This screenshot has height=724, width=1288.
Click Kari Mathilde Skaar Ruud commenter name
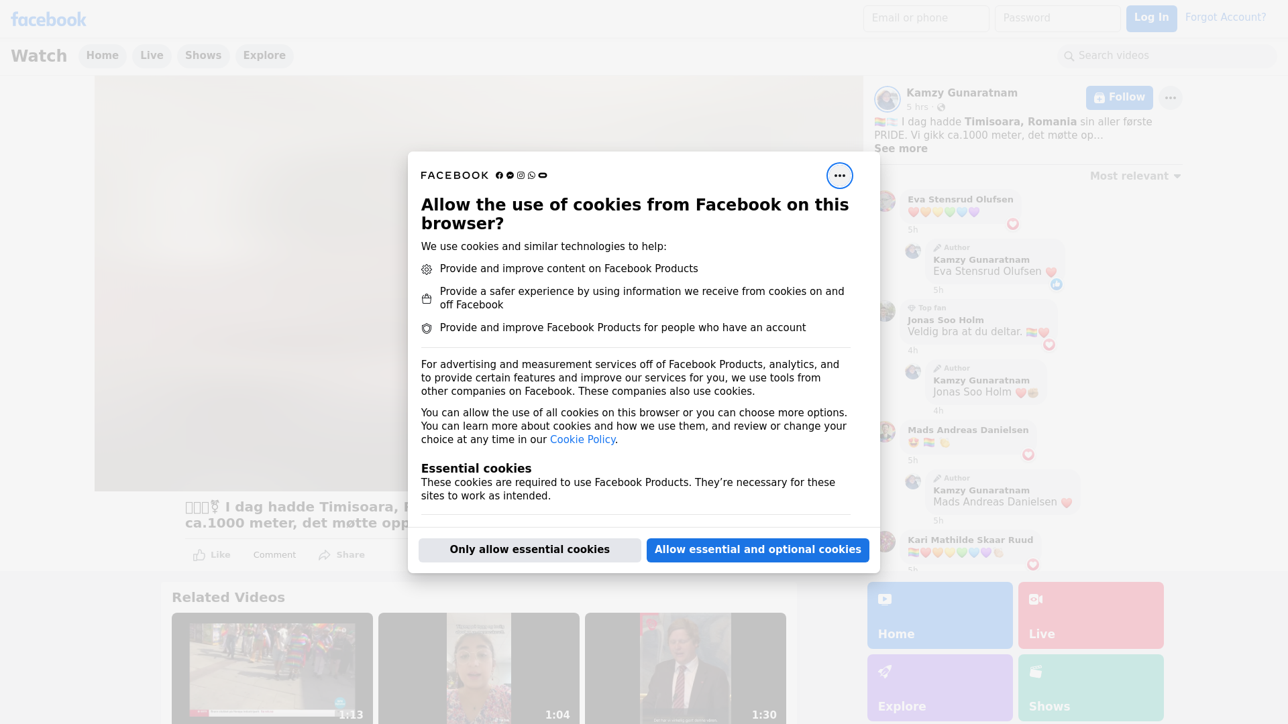[970, 540]
